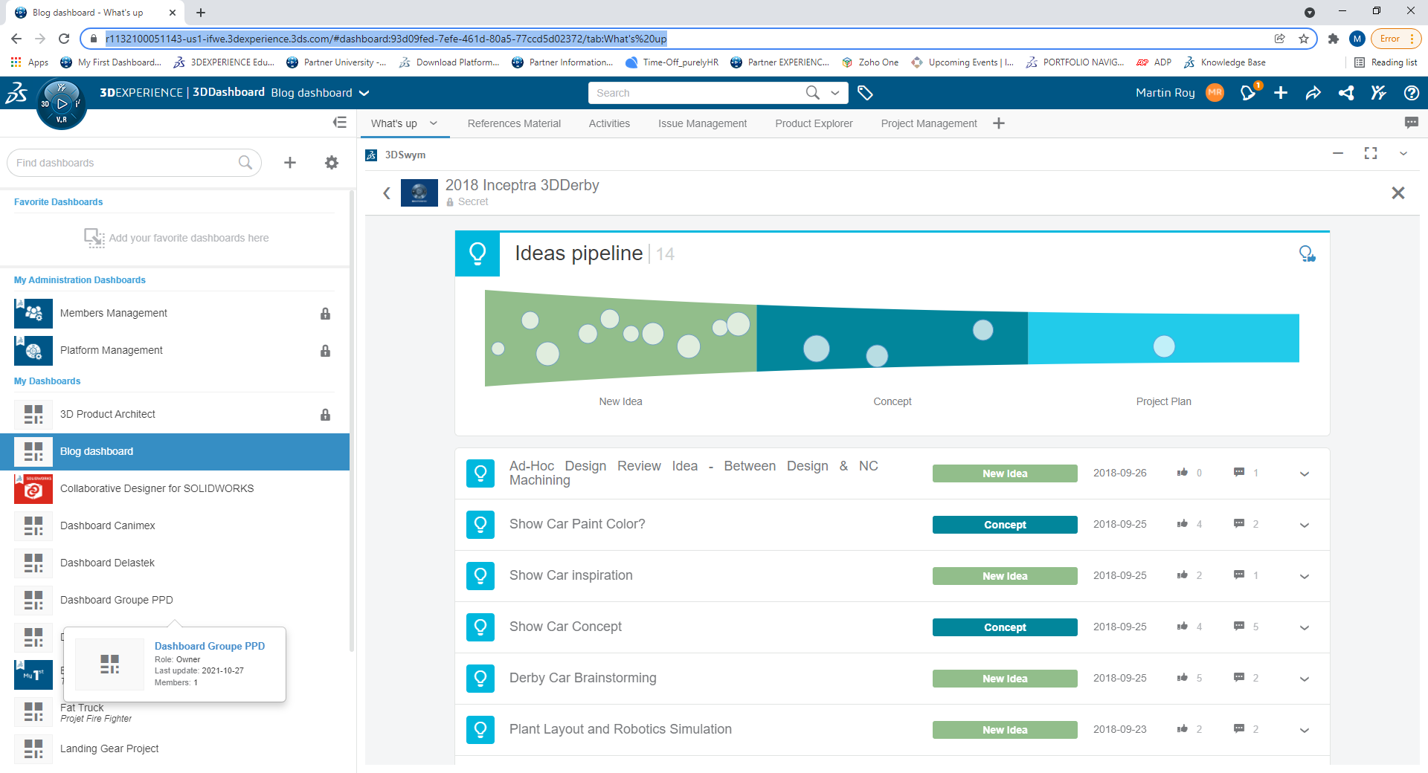Like the Derby Car Brainstorming idea
Screen dimensions: 1428x773
(x=1183, y=678)
